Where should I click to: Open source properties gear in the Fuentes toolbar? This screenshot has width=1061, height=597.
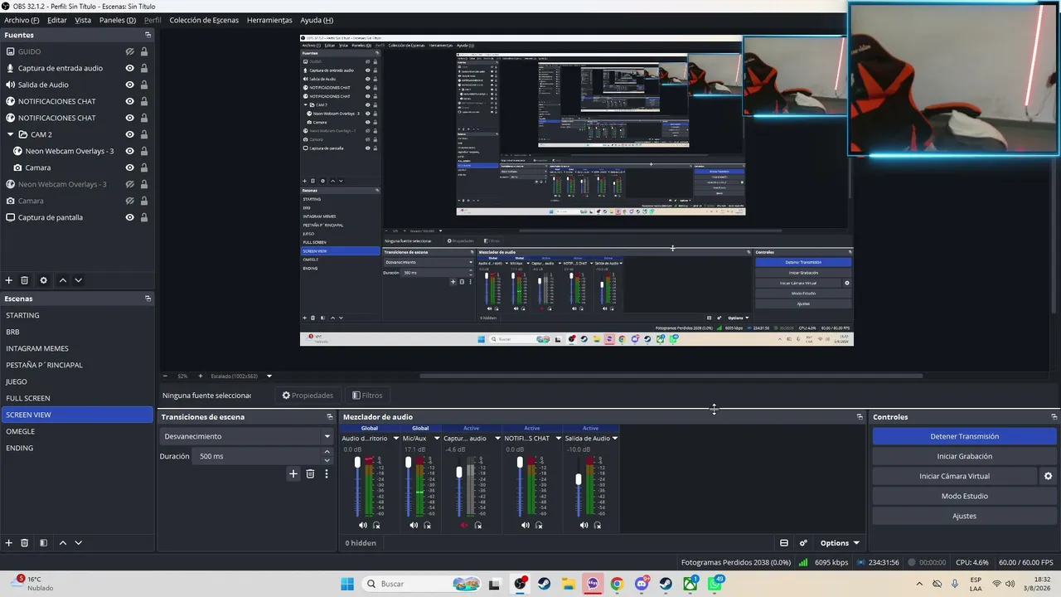click(x=44, y=280)
